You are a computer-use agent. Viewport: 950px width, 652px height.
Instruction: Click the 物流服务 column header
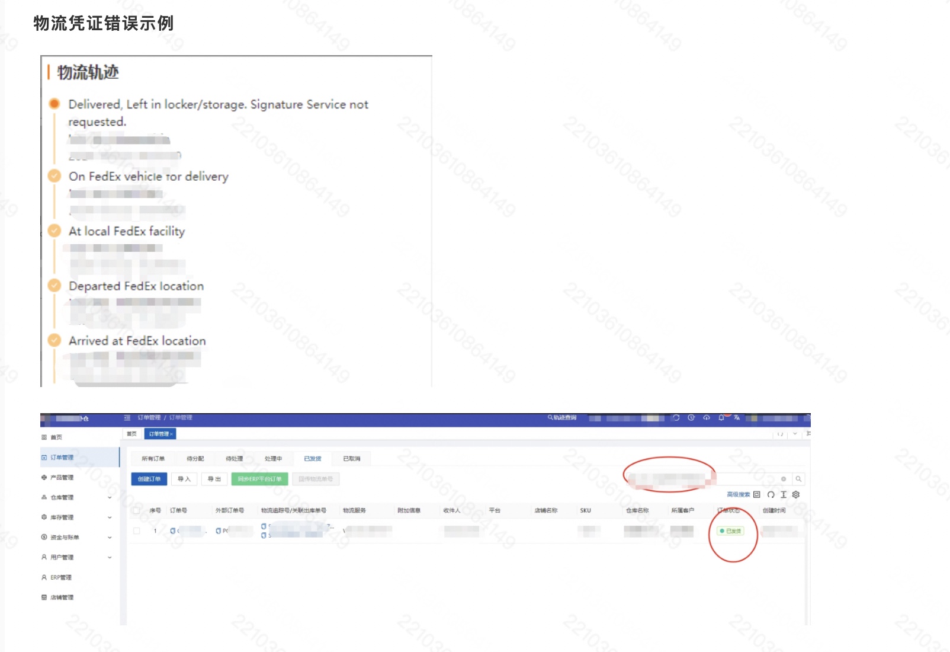point(355,510)
